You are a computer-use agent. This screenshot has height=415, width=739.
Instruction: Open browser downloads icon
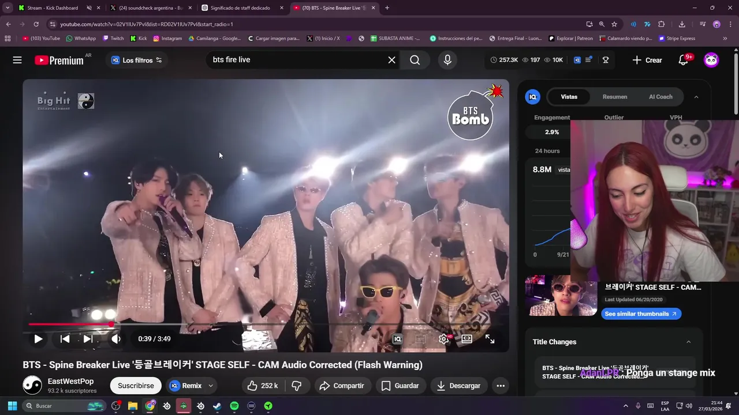(682, 24)
